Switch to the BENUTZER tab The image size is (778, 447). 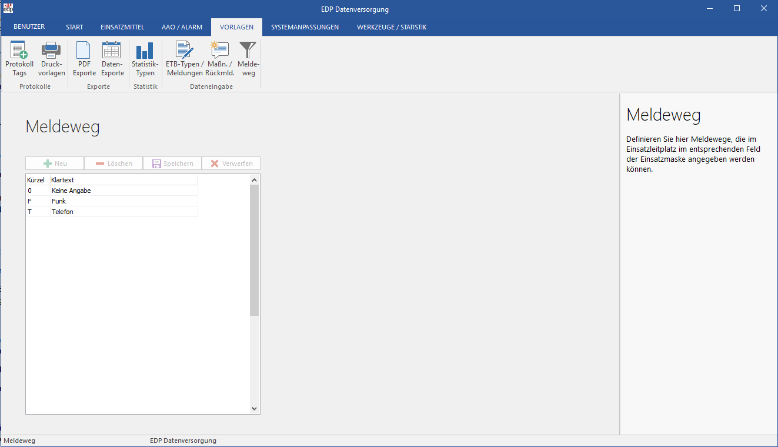pyautogui.click(x=29, y=27)
